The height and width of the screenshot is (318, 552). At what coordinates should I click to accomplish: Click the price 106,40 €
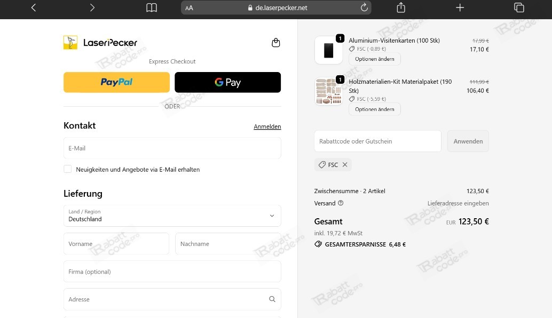[478, 91]
